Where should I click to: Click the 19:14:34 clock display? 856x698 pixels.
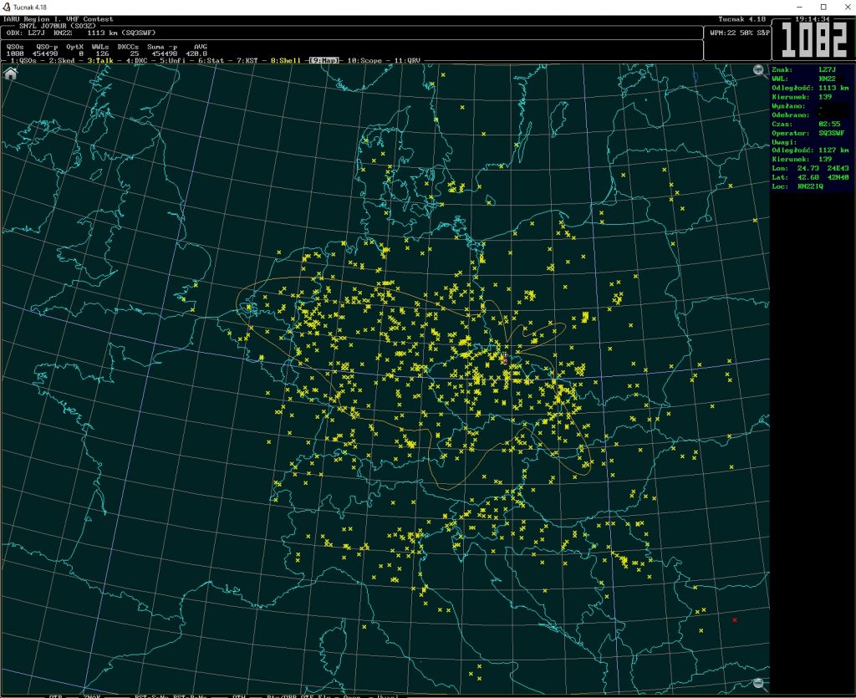coord(813,19)
